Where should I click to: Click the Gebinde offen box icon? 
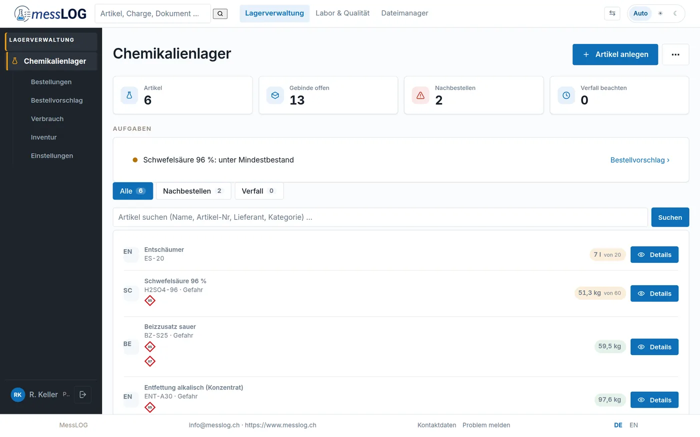point(275,95)
